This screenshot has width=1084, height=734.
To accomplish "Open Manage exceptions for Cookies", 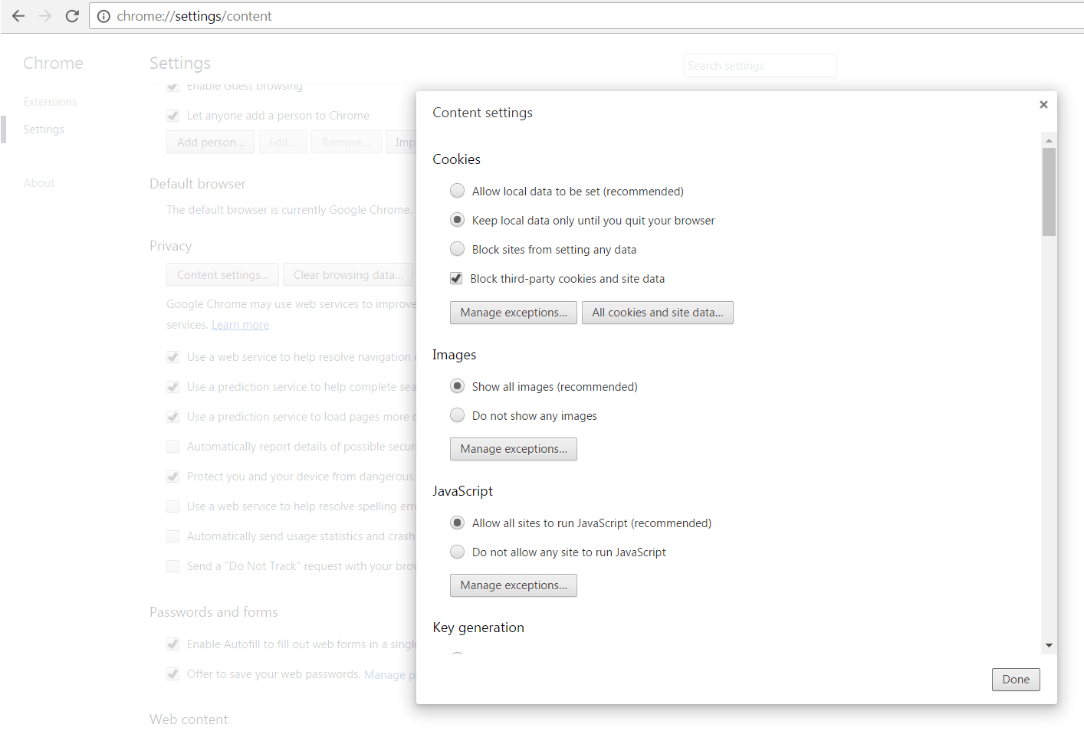I will tap(514, 313).
